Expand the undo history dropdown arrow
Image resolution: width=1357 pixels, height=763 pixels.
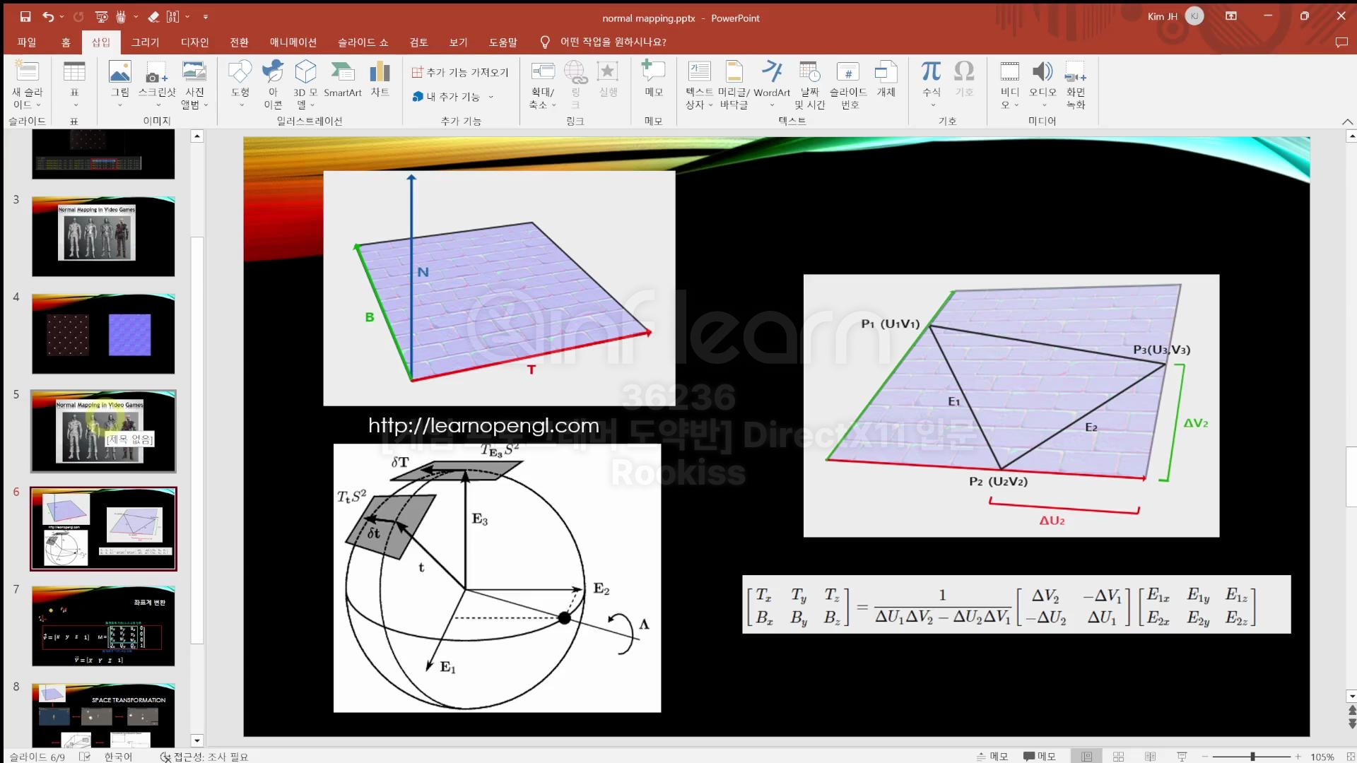[62, 16]
